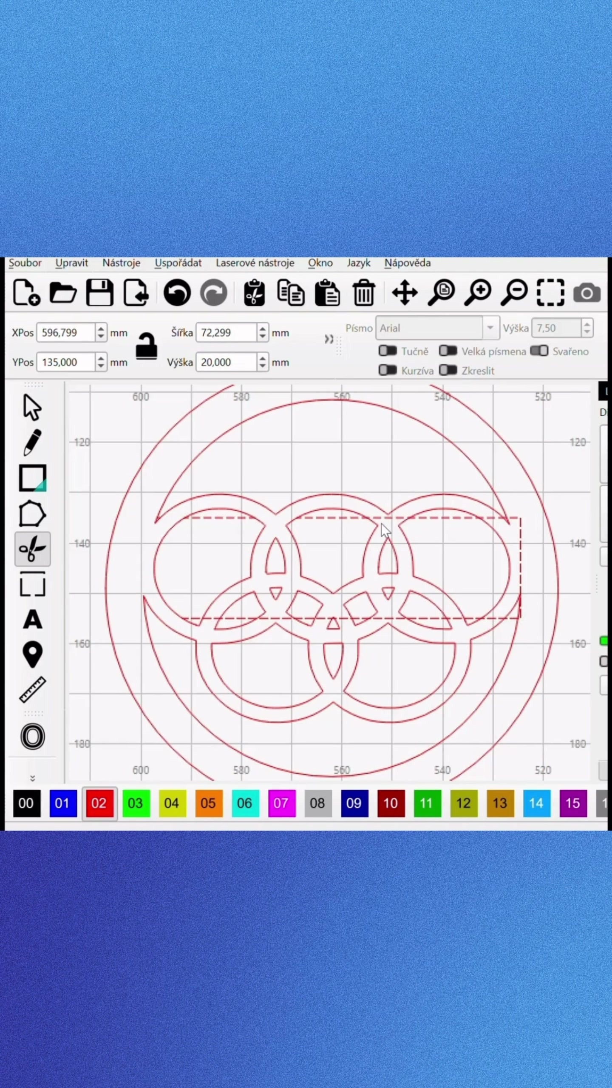The height and width of the screenshot is (1088, 612).
Task: Select the Rectangle tool
Action: coord(32,478)
